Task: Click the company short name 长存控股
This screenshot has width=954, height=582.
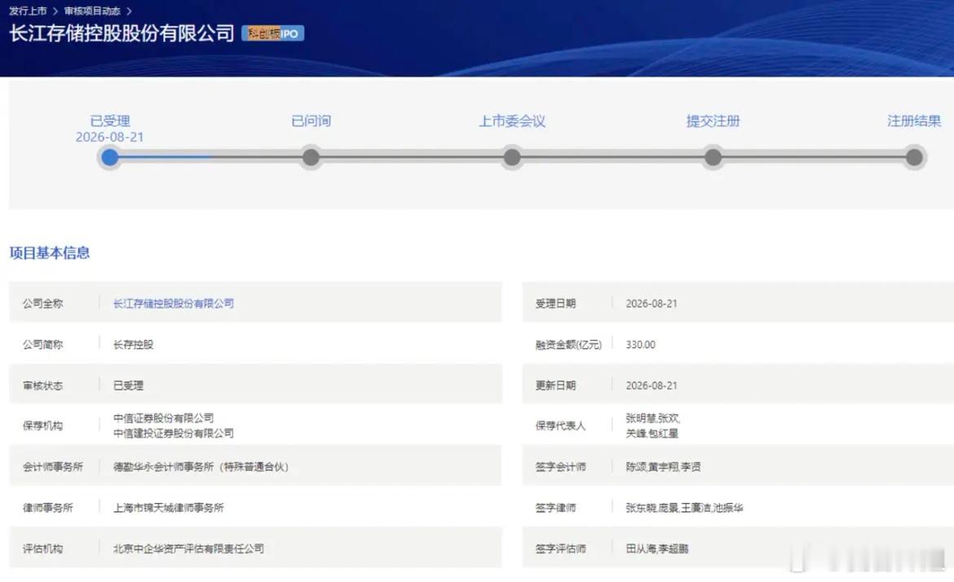Action: point(133,344)
